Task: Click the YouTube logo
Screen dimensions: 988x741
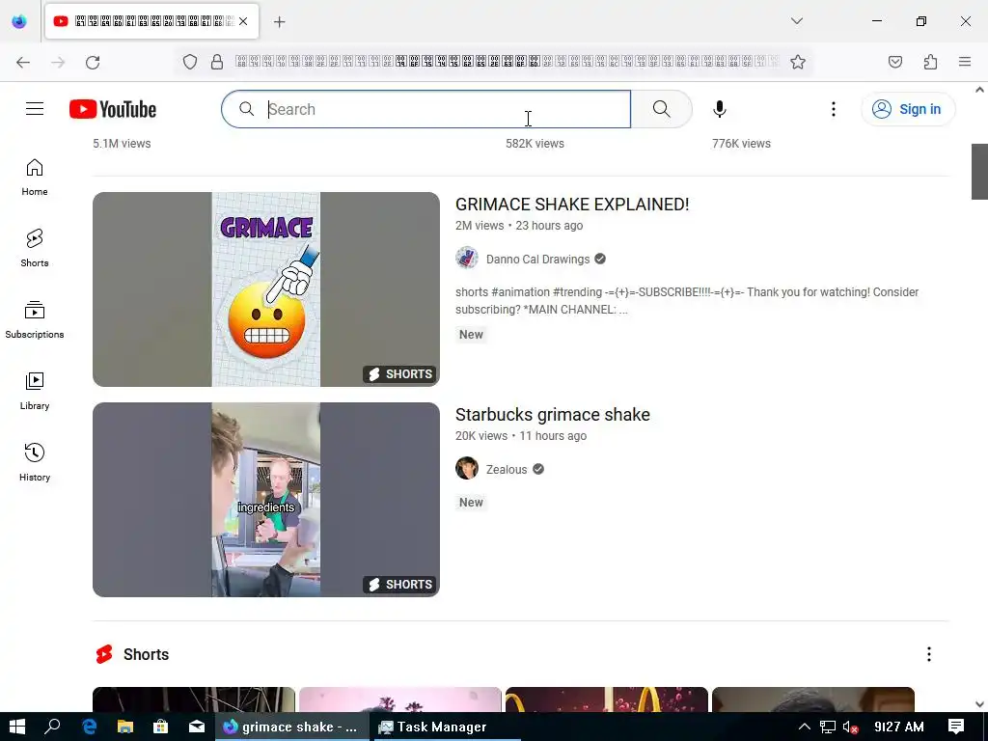Action: (113, 109)
